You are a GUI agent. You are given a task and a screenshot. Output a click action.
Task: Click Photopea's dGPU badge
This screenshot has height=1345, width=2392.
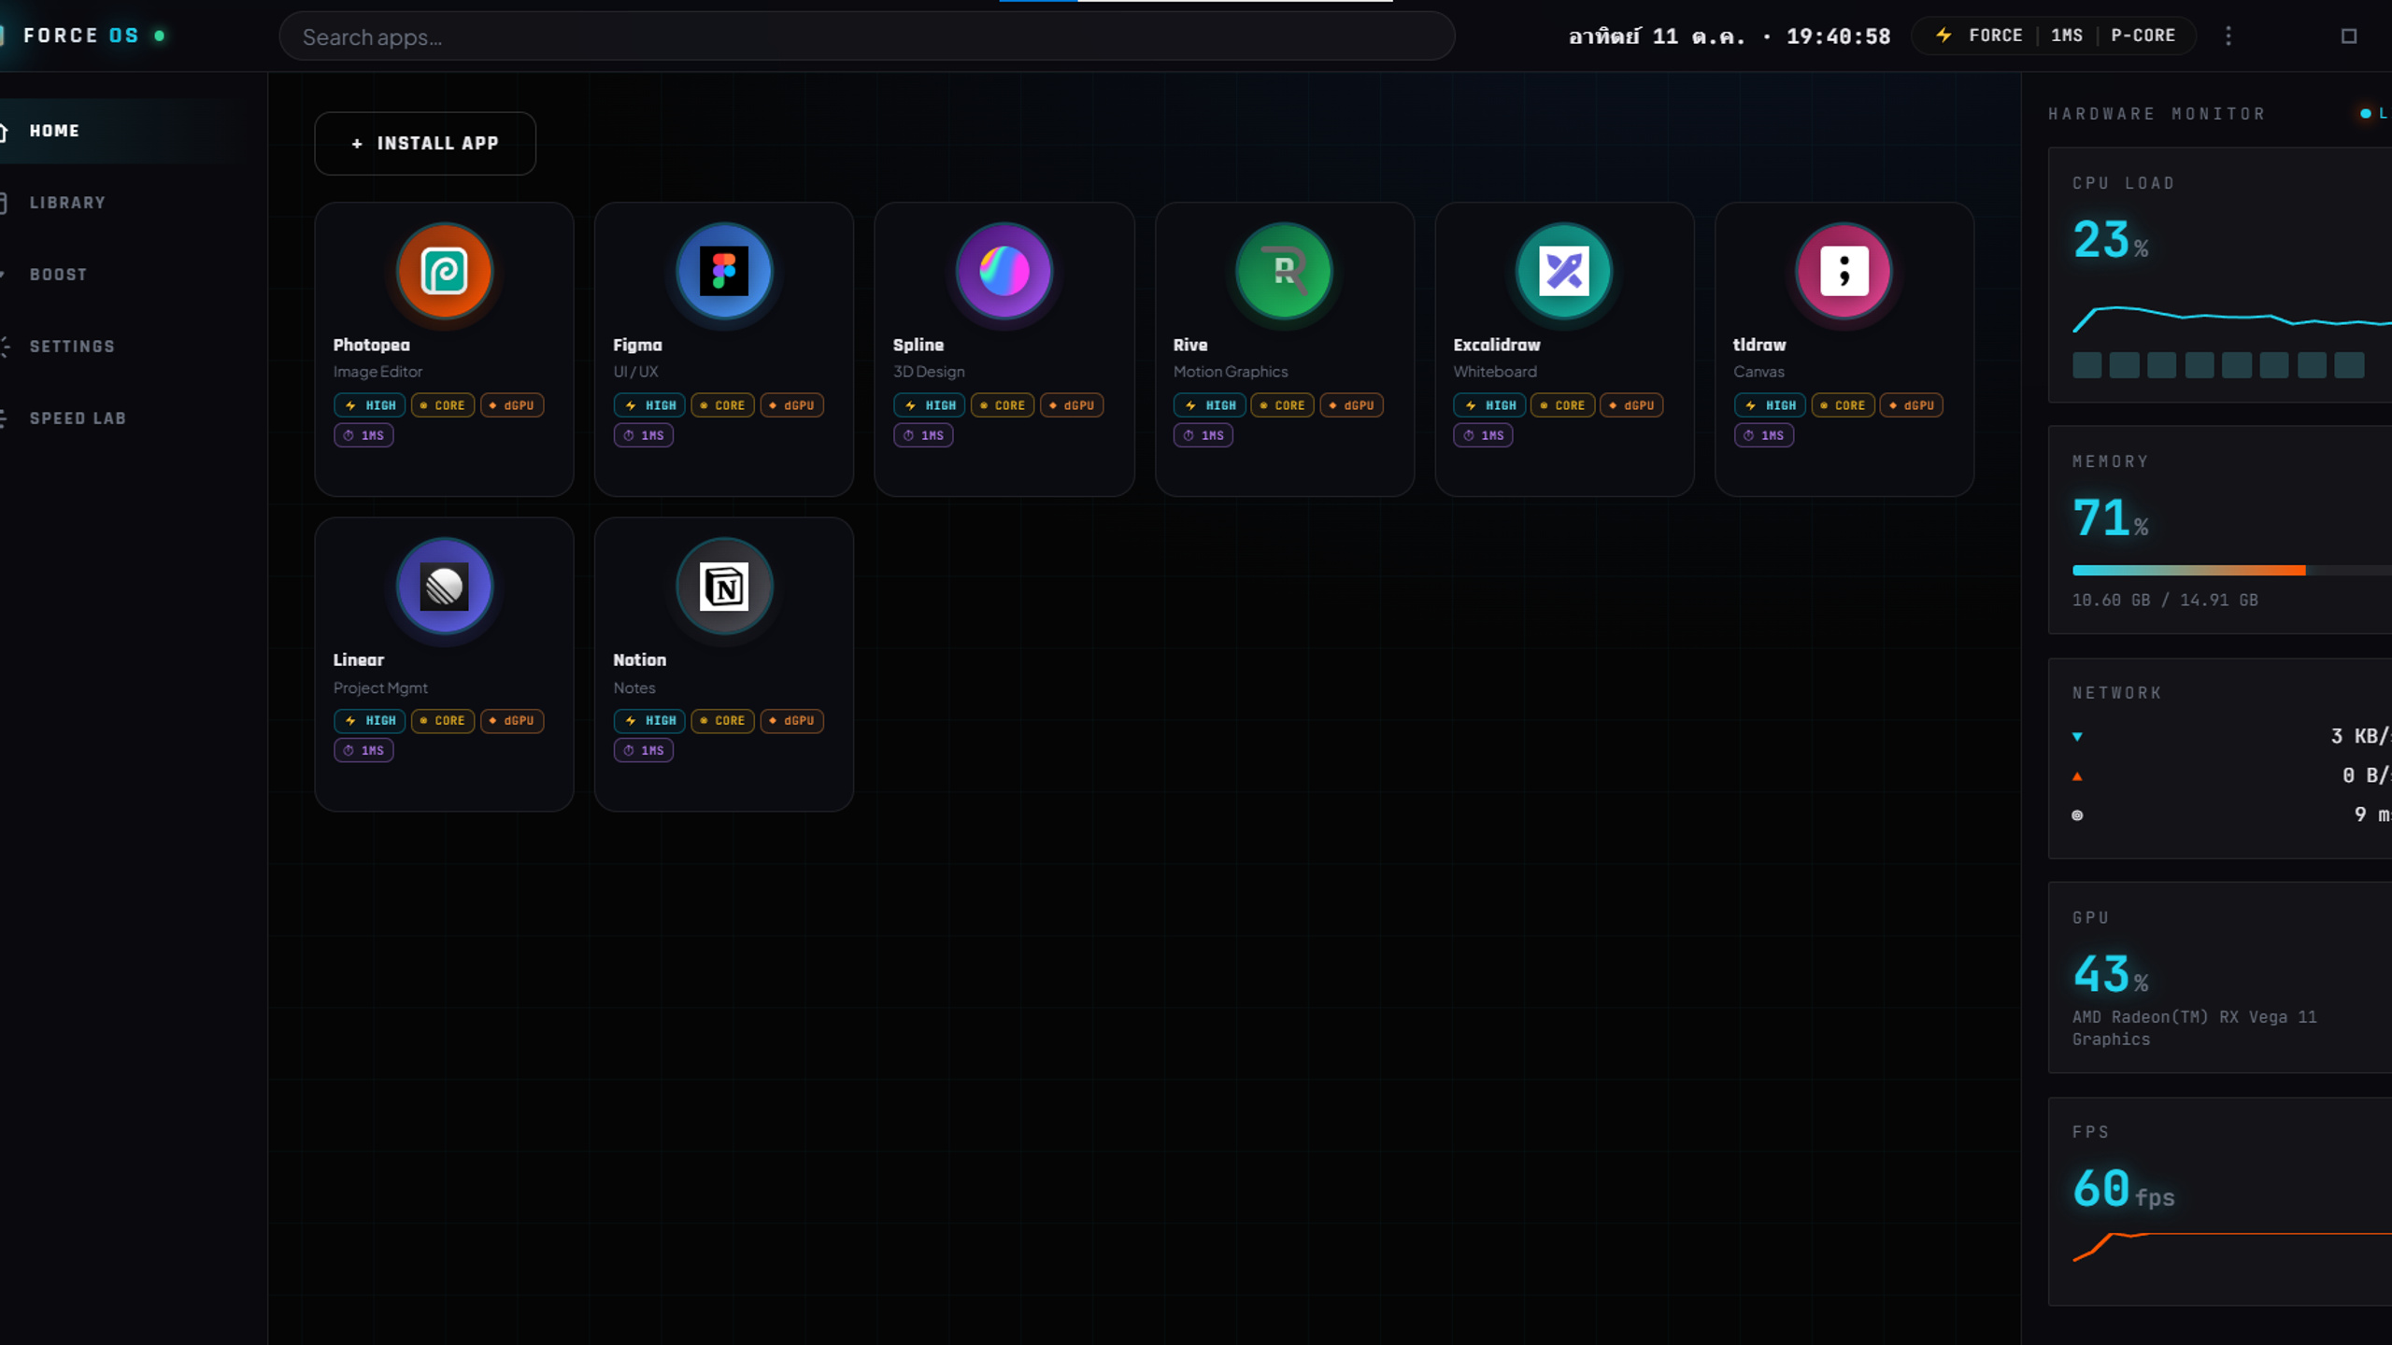click(512, 405)
